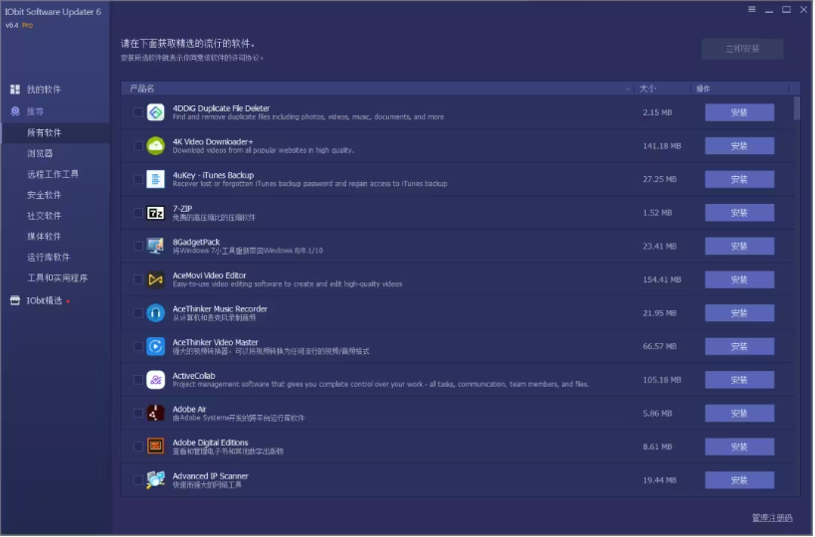The width and height of the screenshot is (815, 537).
Task: Sort by the 产品名 column header arrow
Action: [628, 89]
